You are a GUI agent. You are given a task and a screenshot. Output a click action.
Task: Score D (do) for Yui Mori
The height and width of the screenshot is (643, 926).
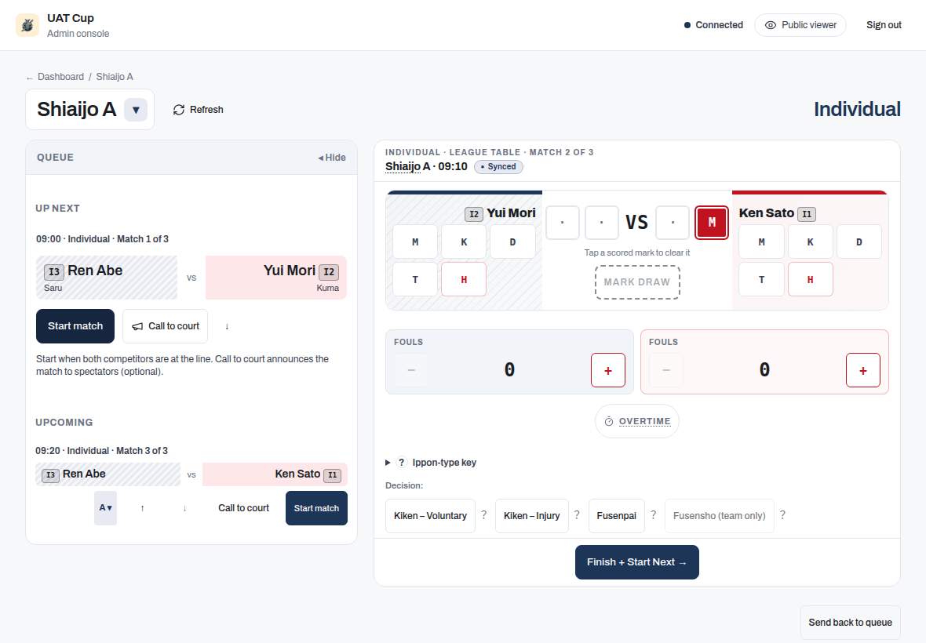[x=512, y=242]
